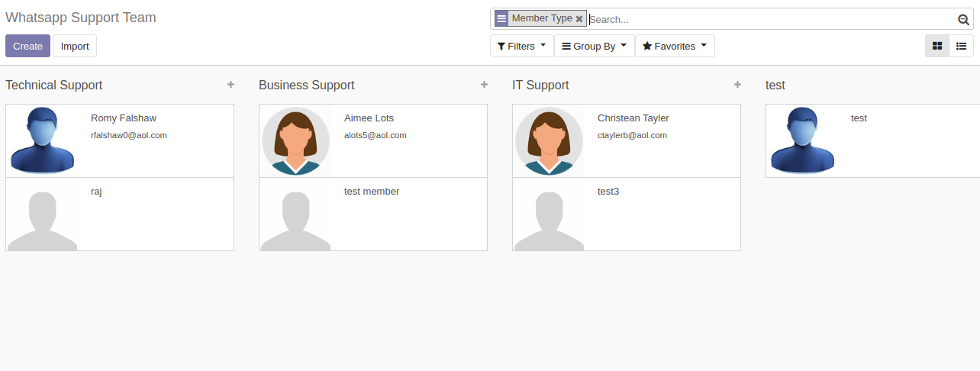
Task: Add a card to Technical Support column
Action: (x=230, y=85)
